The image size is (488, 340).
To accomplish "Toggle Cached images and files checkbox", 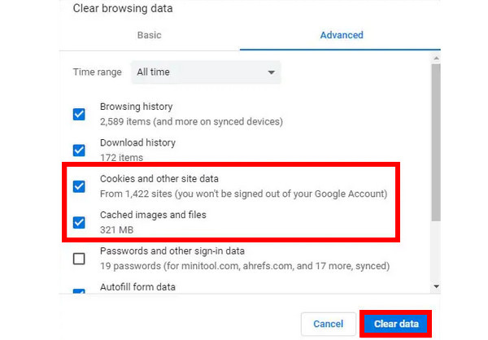I will pyautogui.click(x=79, y=222).
